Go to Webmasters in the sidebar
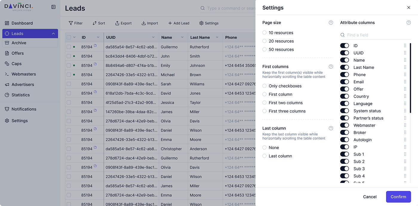418x206 pixels. 24,74
